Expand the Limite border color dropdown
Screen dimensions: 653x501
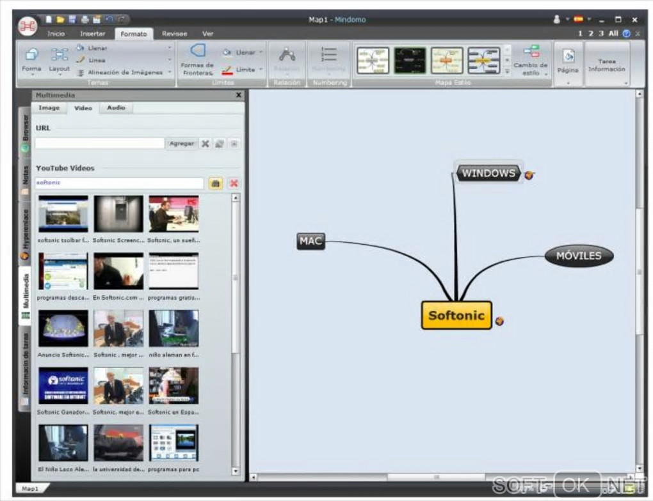(x=261, y=70)
